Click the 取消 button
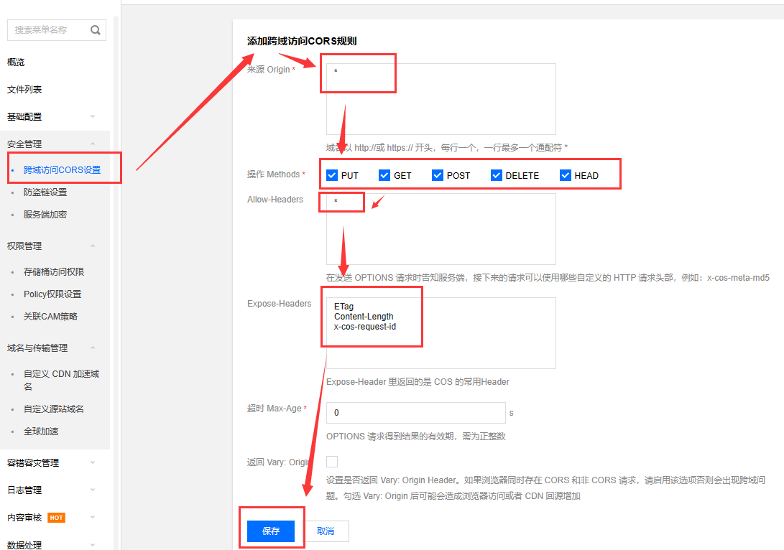Viewport: 784px width, 550px height. pos(326,531)
